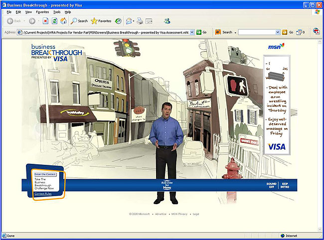
Task: Toggle SOUND OFF in blue bar
Action: click(x=271, y=185)
